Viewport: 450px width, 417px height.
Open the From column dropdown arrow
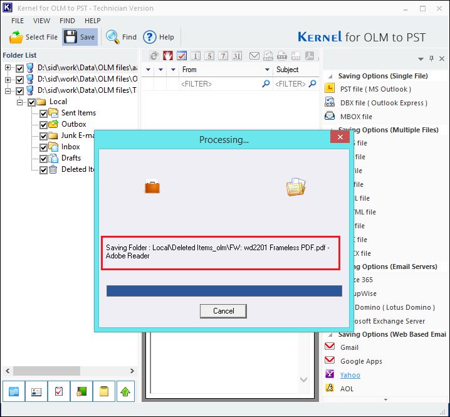(267, 70)
